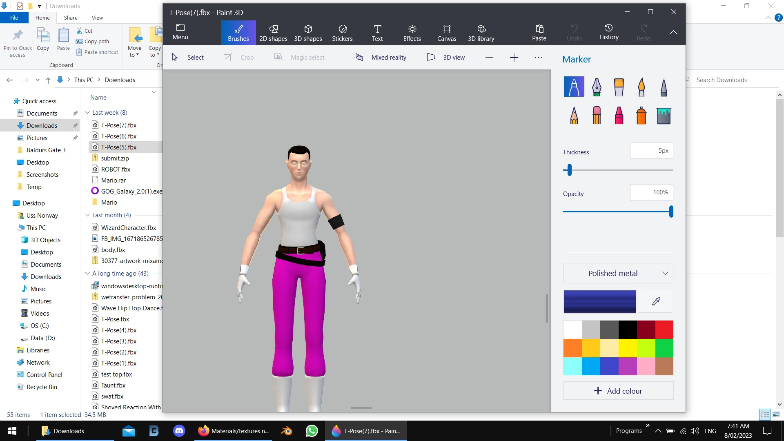Viewport: 784px width, 441px height.
Task: Pick the Watercolour brush
Action: point(641,87)
